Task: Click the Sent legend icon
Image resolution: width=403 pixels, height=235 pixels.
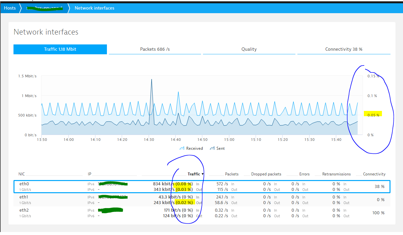Action: tap(212, 148)
